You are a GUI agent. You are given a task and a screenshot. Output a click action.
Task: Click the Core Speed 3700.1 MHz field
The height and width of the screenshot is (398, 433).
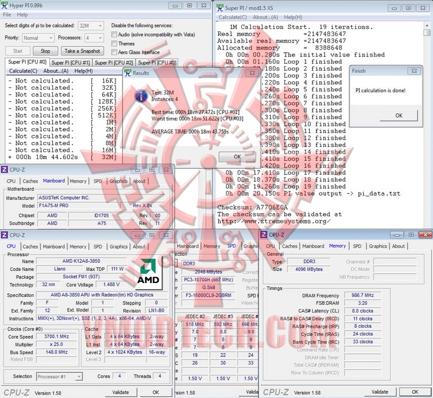click(x=57, y=337)
